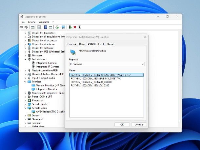The height and width of the screenshot is (150, 200).
Task: Expand the Stampanti category
Action: 26,119
